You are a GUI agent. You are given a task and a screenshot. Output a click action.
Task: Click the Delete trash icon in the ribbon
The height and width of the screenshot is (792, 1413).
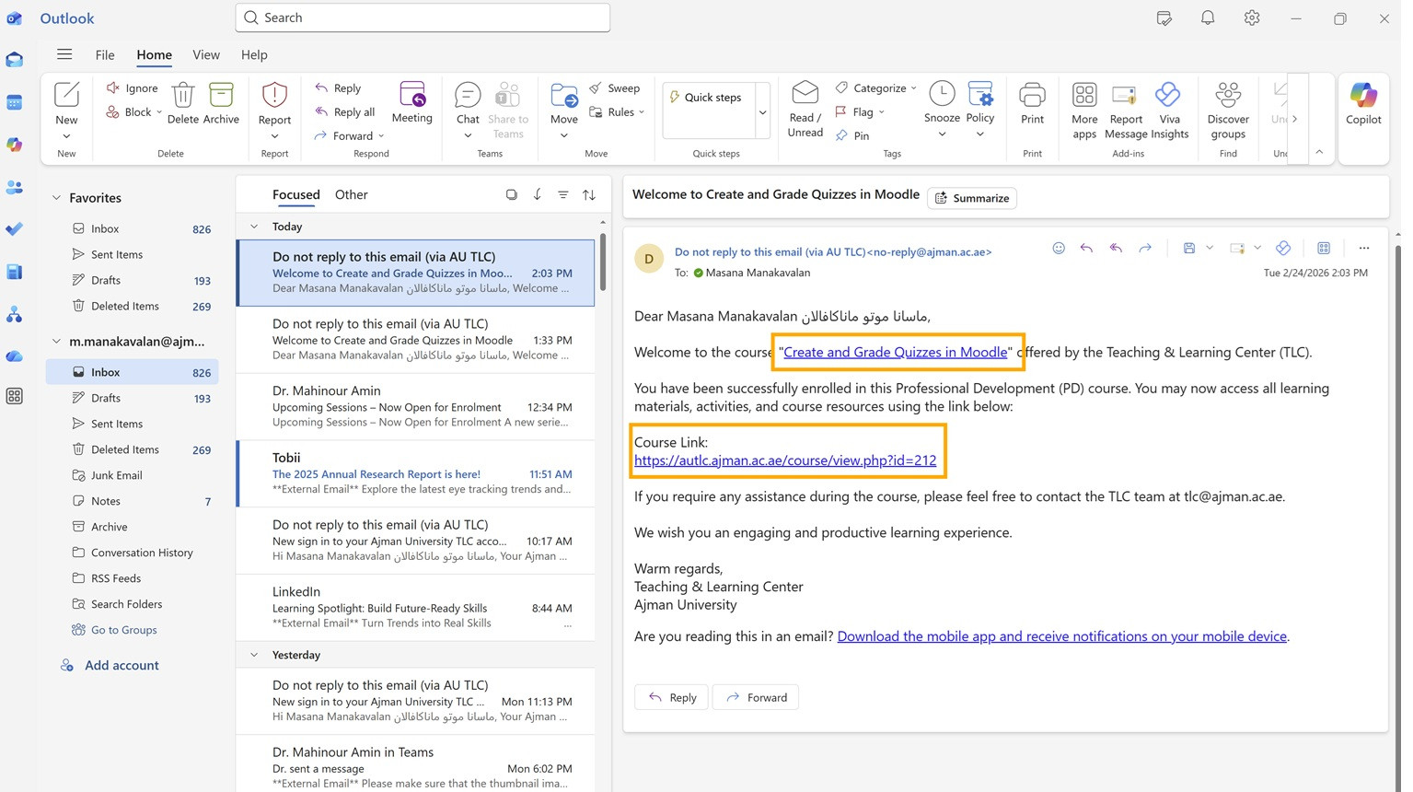click(183, 96)
